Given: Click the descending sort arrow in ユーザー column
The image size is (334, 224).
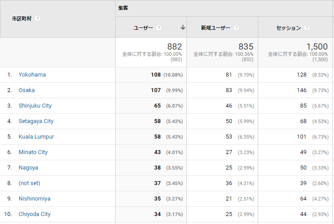Looking at the screenshot, I should click(x=183, y=27).
